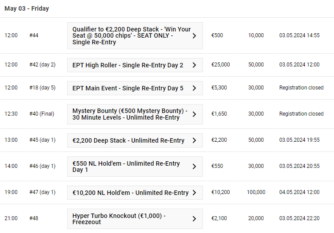Click event number #44 label
Screen dimensions: 334x233
coord(34,35)
